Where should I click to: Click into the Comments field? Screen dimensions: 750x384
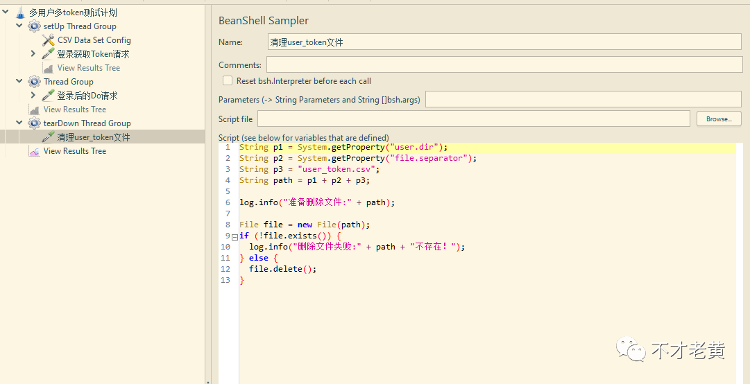tap(504, 64)
